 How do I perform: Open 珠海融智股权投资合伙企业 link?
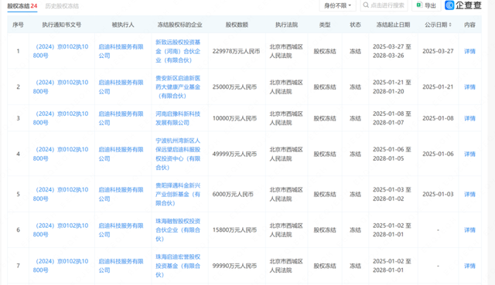click(178, 230)
